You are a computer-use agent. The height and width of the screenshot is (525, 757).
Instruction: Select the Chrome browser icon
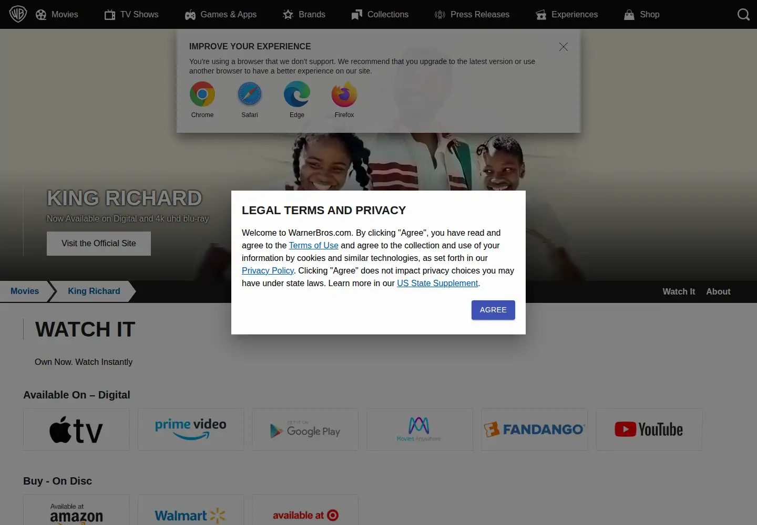pos(202,94)
